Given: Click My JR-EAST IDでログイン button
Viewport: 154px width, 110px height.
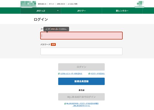Looking at the screenshot, I should 81,97.
